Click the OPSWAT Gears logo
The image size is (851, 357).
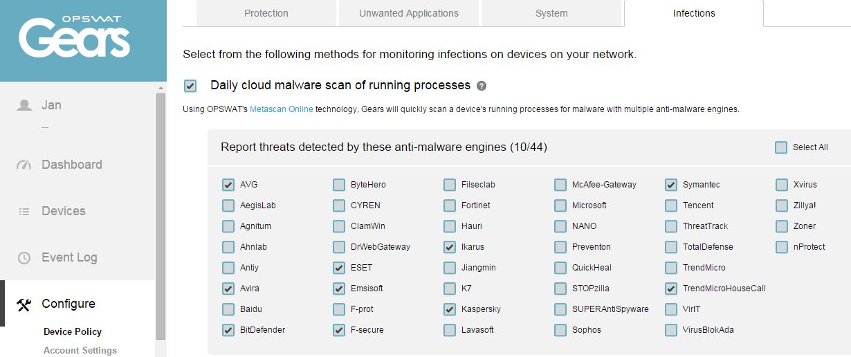click(x=75, y=36)
